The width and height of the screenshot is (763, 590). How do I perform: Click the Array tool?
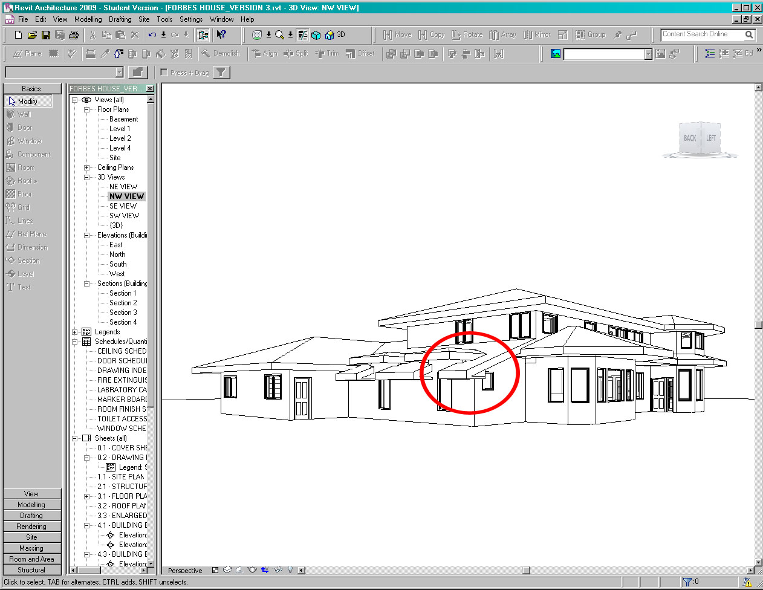tap(502, 35)
